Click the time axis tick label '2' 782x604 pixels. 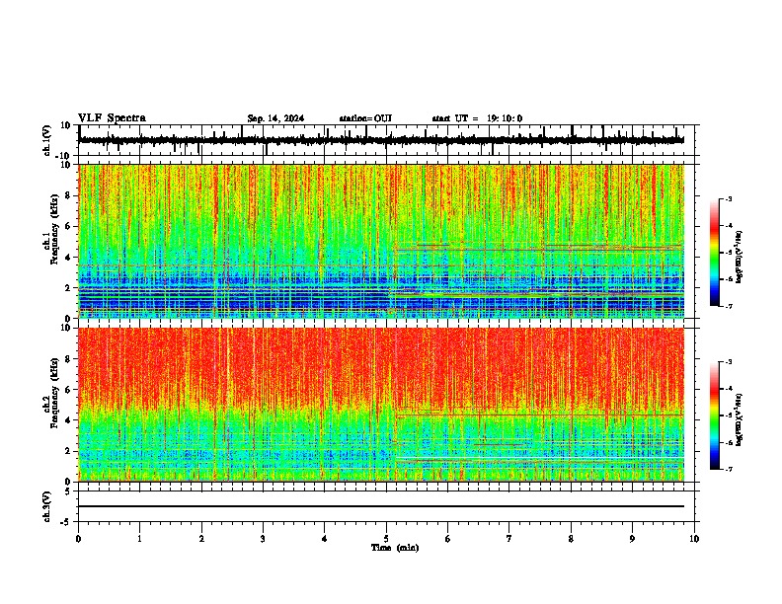tap(201, 539)
